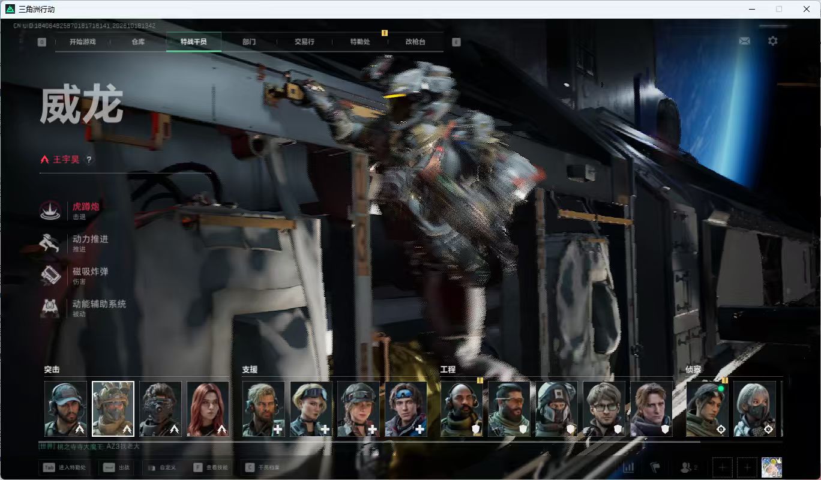Click the player avatar in bottom bar
Viewport: 821px width, 480px height.
point(771,467)
